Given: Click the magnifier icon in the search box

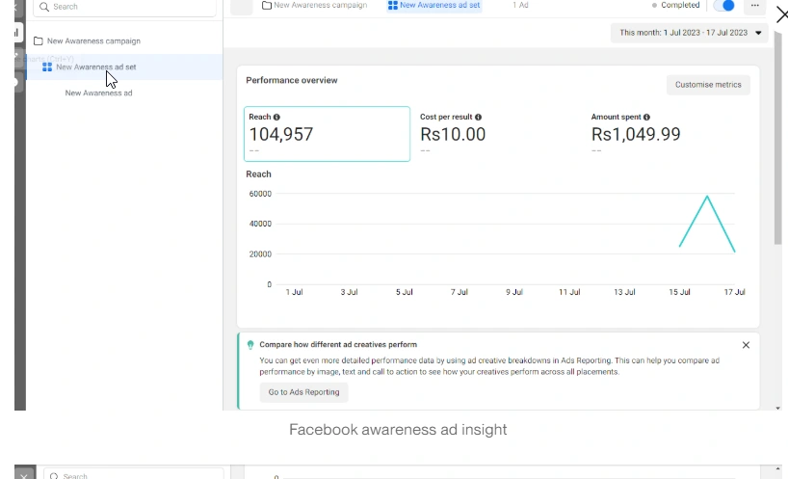Looking at the screenshot, I should pos(44,7).
